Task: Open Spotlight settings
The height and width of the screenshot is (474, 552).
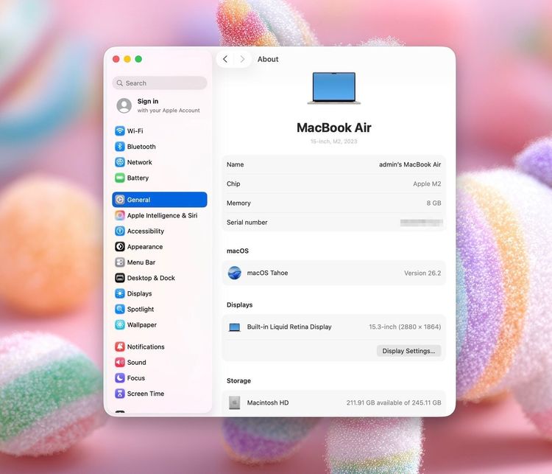Action: pos(160,309)
